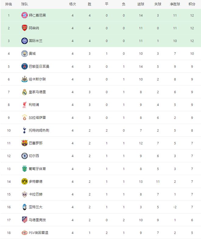Image resolution: width=201 pixels, height=239 pixels.
Task: Click the Tottenham Hotspur club crest
Action: pos(24,130)
